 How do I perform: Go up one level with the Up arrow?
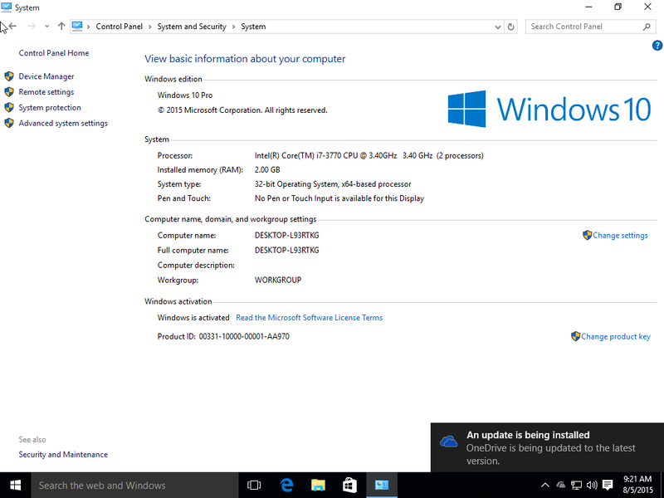click(x=61, y=27)
